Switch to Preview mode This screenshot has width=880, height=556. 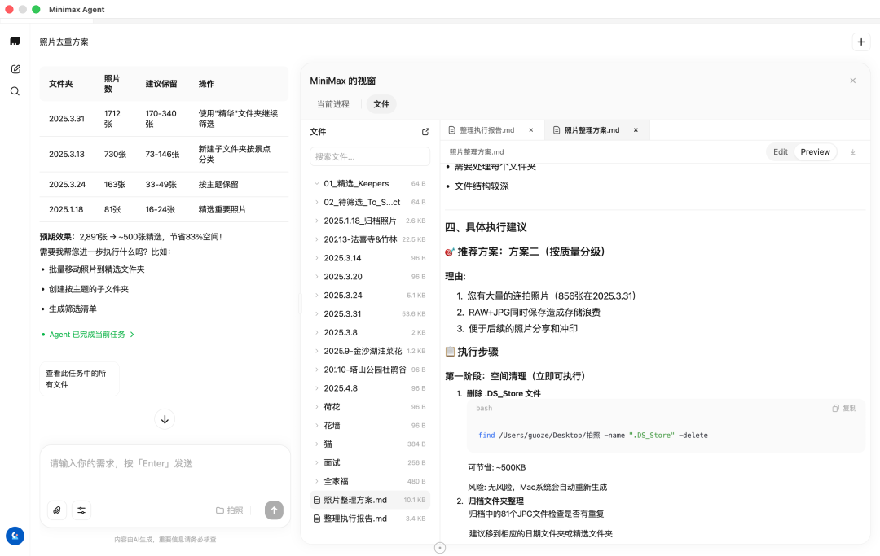pos(815,151)
